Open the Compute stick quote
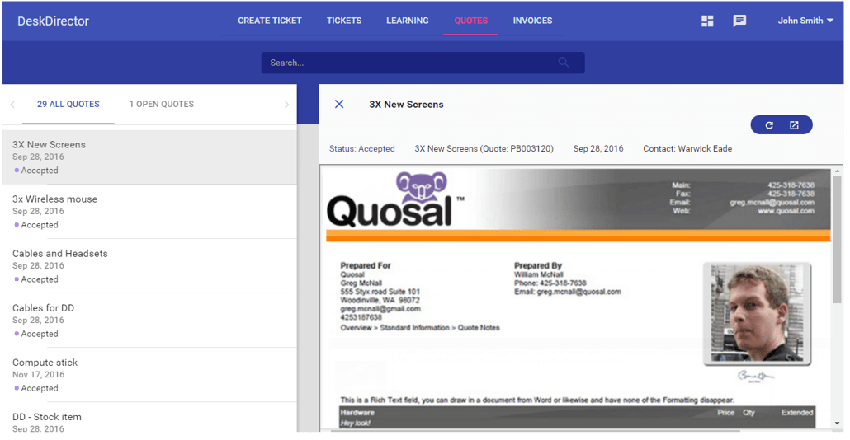The width and height of the screenshot is (850, 440). 149,375
